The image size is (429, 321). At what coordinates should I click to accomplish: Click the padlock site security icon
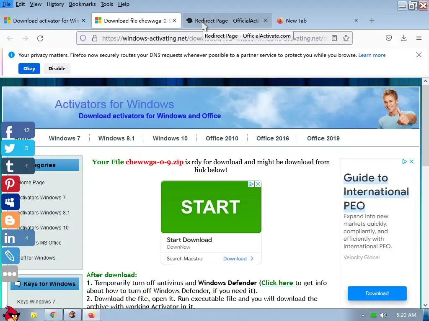point(95,38)
